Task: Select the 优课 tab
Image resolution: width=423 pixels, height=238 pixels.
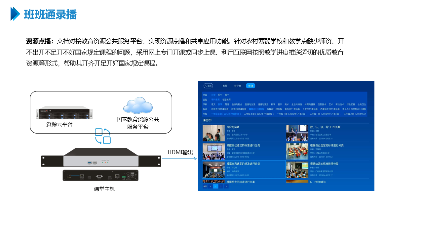Action: tap(250, 86)
